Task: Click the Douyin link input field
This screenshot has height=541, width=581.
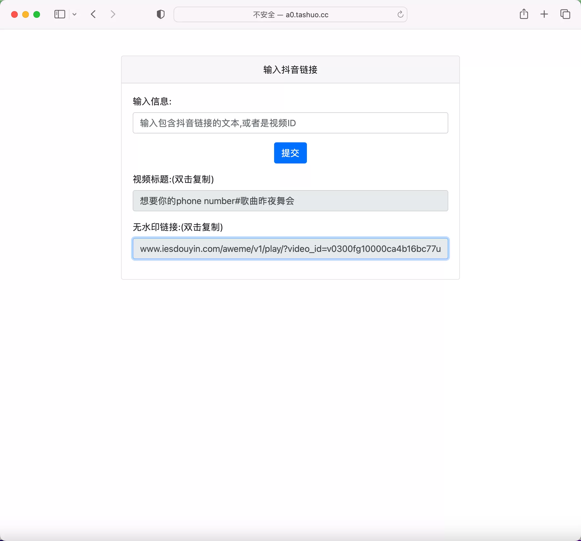Action: 290,123
